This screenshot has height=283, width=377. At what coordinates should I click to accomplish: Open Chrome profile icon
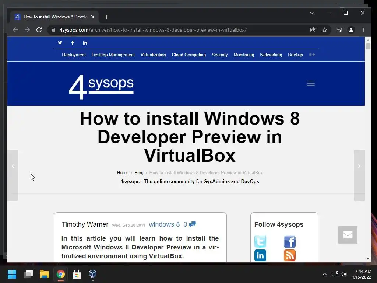point(351,30)
